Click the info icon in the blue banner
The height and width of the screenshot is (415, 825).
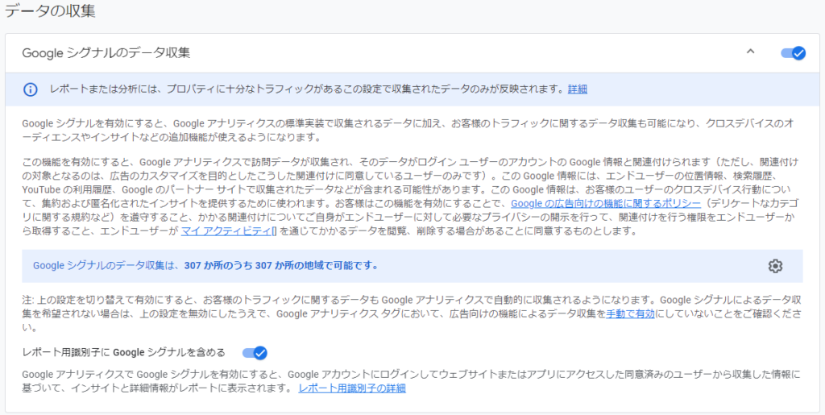pyautogui.click(x=30, y=89)
